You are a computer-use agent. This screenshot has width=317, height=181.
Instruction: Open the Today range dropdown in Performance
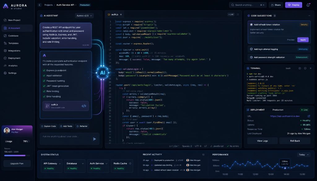click(x=304, y=155)
